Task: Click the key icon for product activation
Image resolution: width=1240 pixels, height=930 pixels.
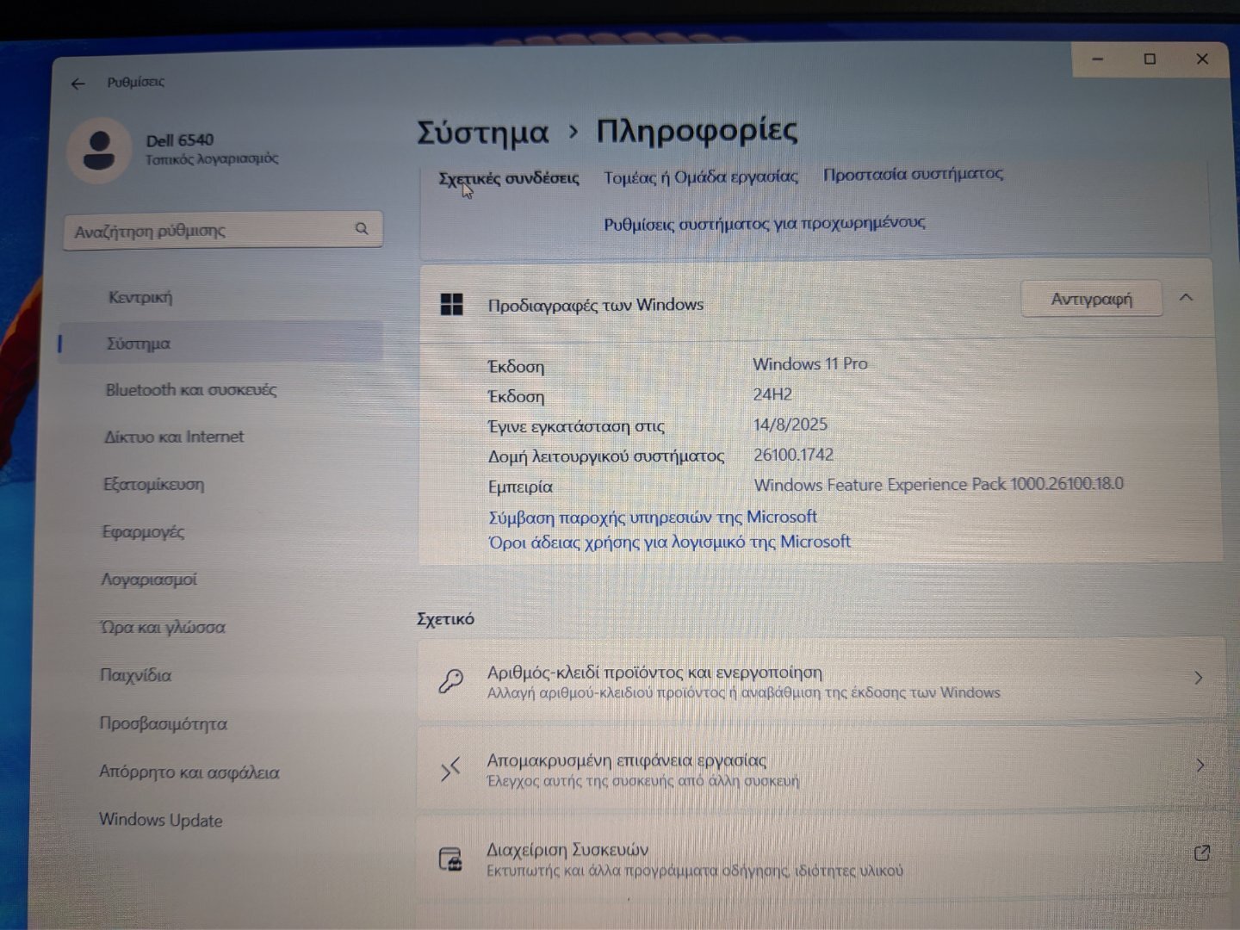Action: [450, 681]
